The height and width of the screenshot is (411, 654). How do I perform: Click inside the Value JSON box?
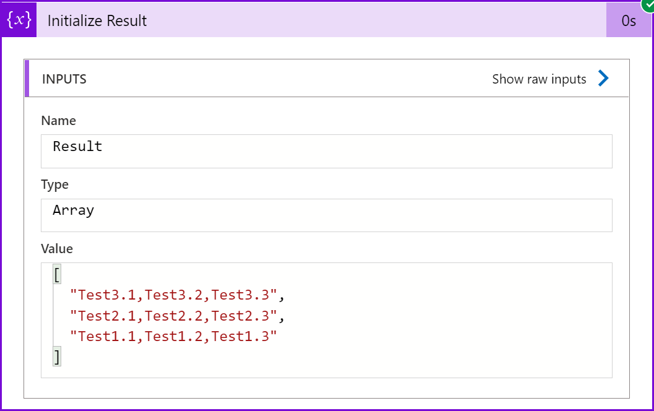pyautogui.click(x=327, y=320)
